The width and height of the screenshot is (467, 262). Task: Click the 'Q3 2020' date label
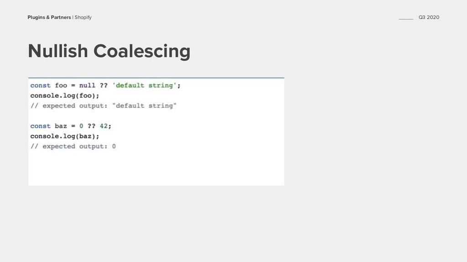click(429, 17)
